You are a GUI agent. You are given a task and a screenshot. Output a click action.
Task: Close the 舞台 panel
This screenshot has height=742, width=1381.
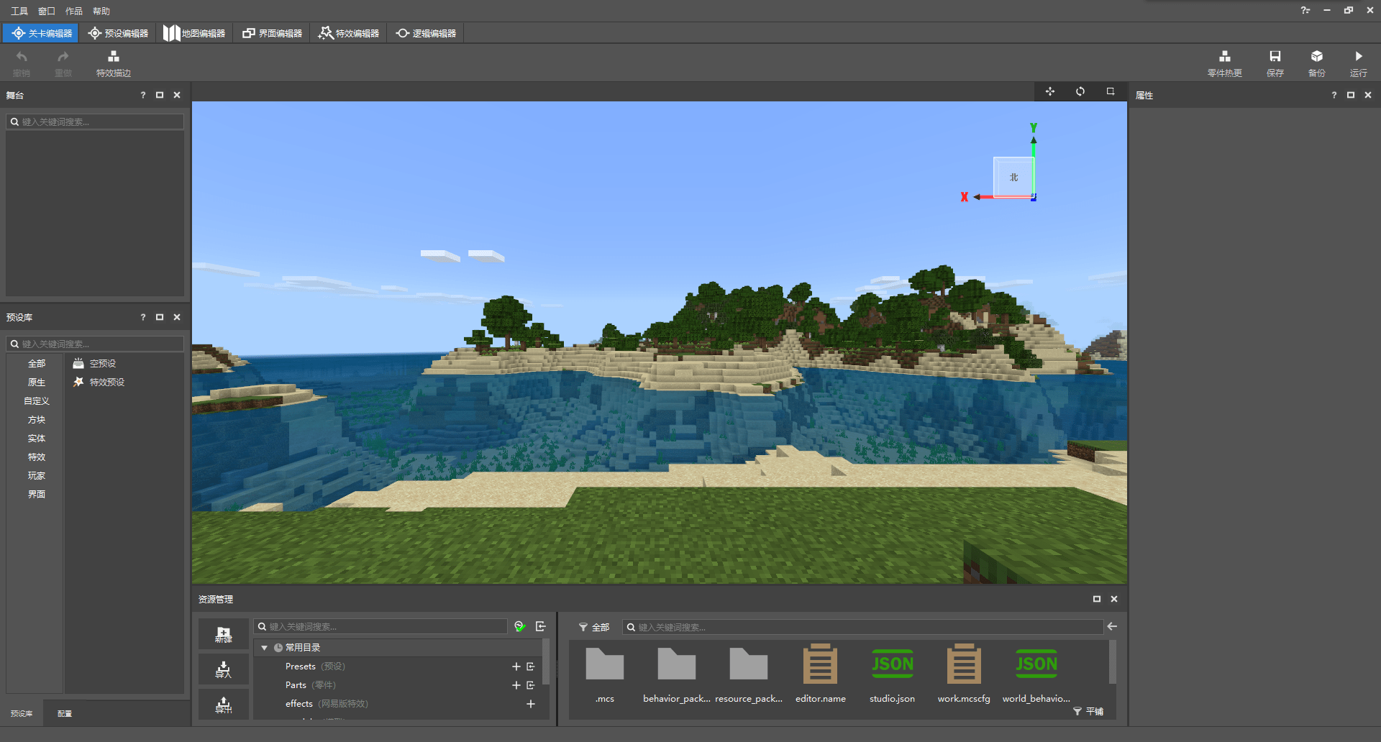(177, 95)
